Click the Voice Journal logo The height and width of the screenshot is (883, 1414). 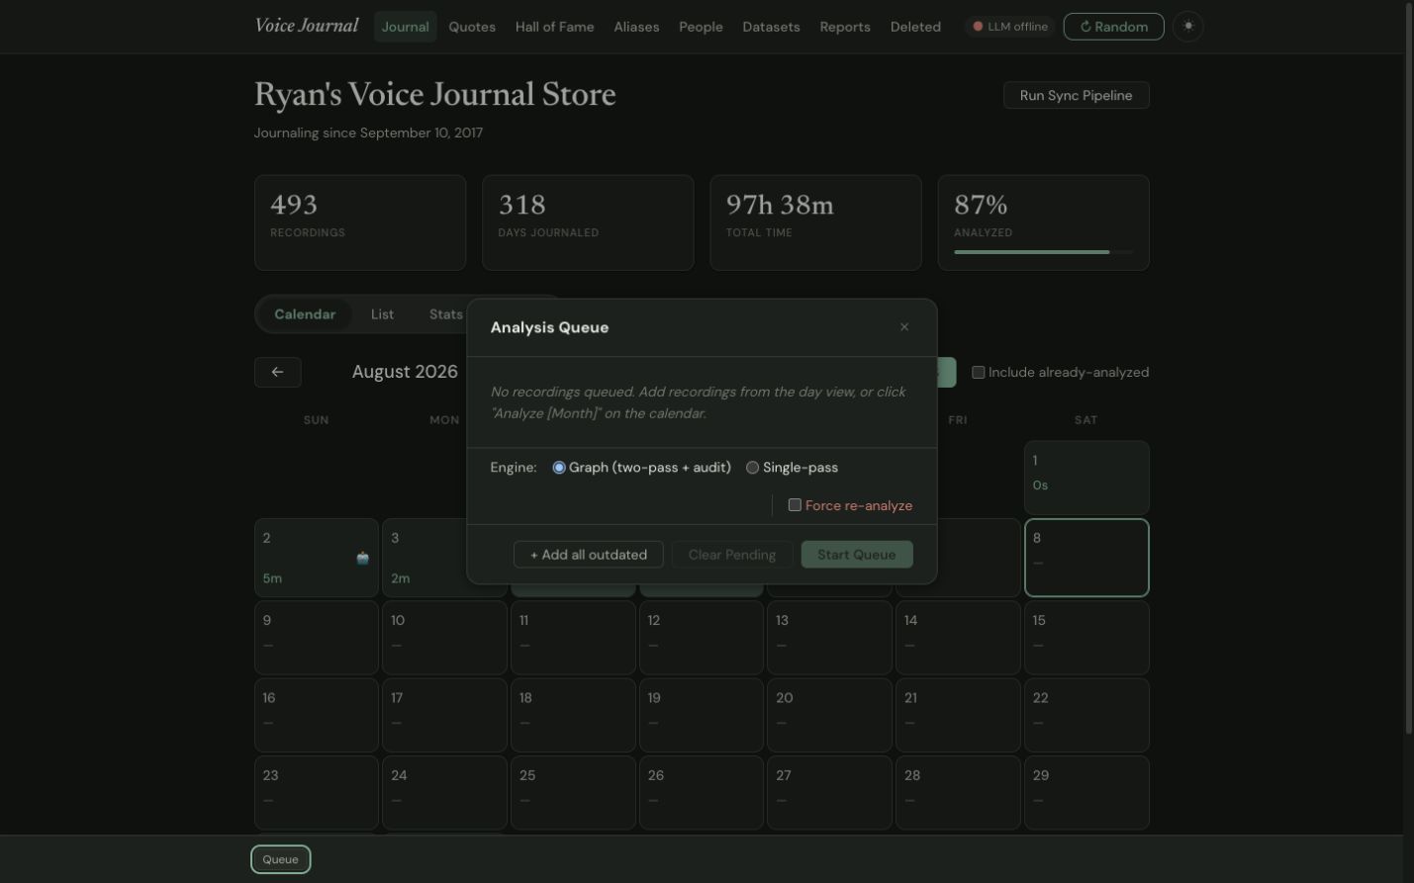coord(307,26)
